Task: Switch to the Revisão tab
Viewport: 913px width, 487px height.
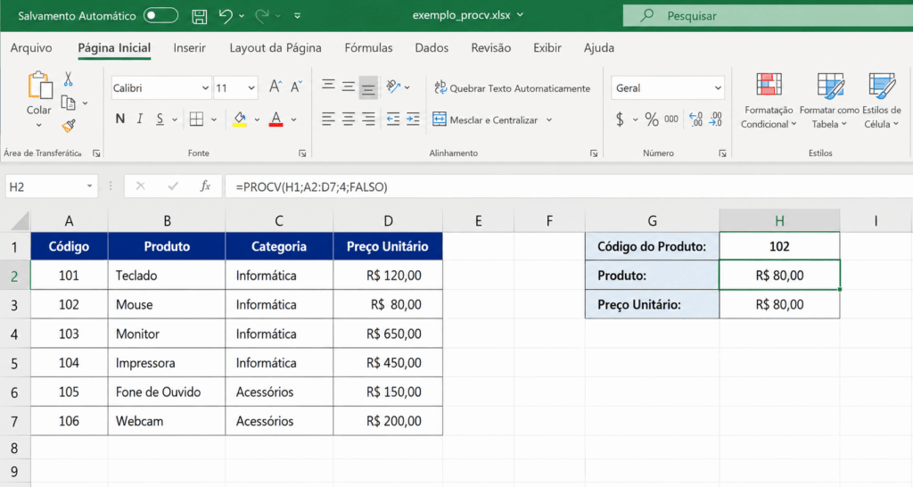Action: pos(491,48)
